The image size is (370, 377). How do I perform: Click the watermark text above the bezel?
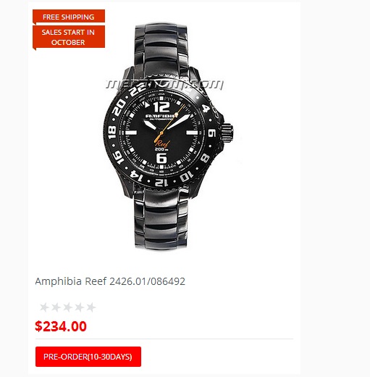(165, 84)
